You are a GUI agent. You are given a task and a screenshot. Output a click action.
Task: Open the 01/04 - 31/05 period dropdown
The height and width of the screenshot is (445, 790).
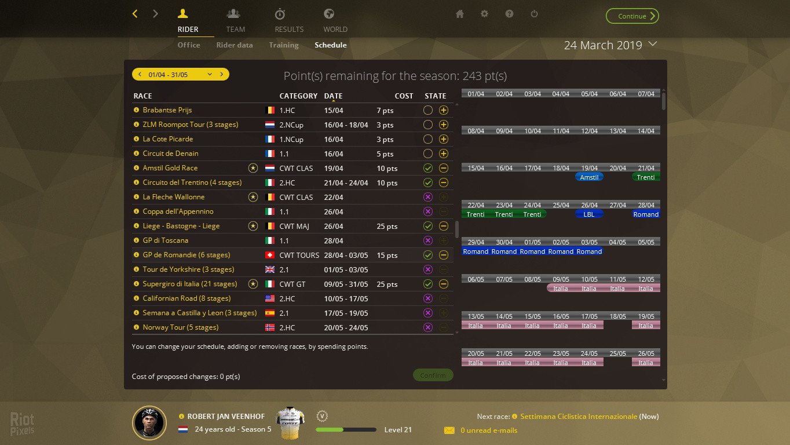coord(210,74)
